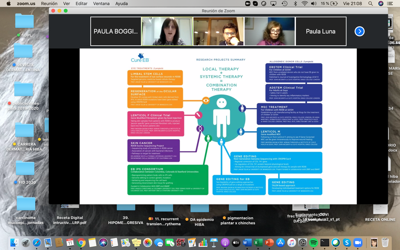Select the PAULA BOGGI participant tile
The width and height of the screenshot is (400, 250).
116,31
